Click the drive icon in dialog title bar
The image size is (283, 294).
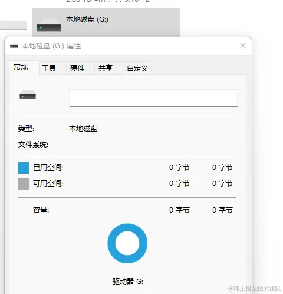14,46
